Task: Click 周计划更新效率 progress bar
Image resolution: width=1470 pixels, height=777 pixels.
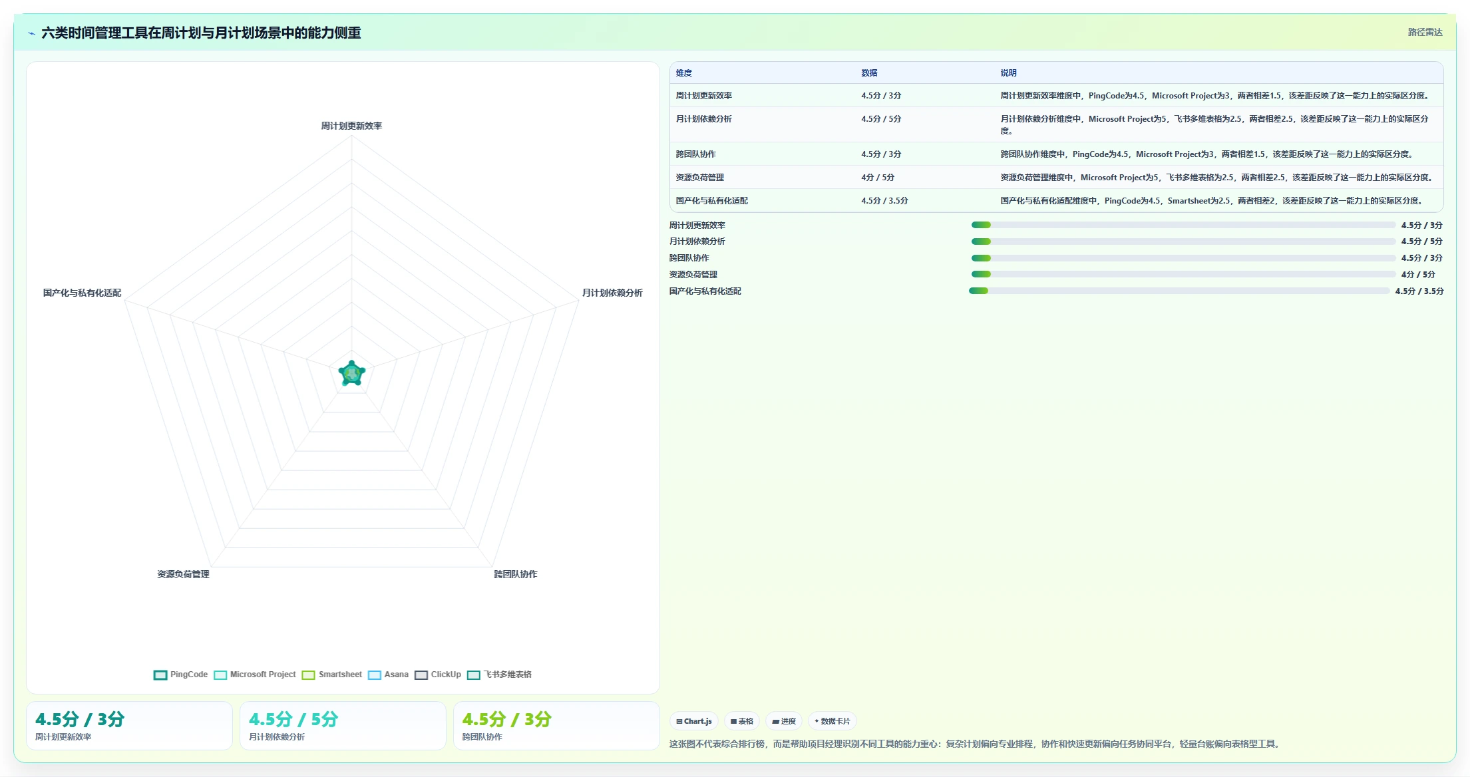Action: (1183, 225)
